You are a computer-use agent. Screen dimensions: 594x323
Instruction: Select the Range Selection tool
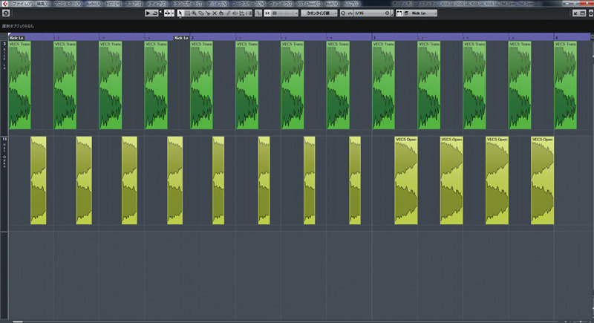[x=187, y=13]
